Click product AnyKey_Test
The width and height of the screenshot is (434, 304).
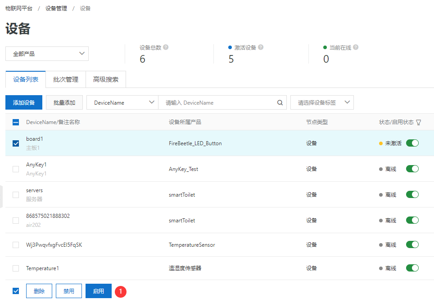(183, 169)
